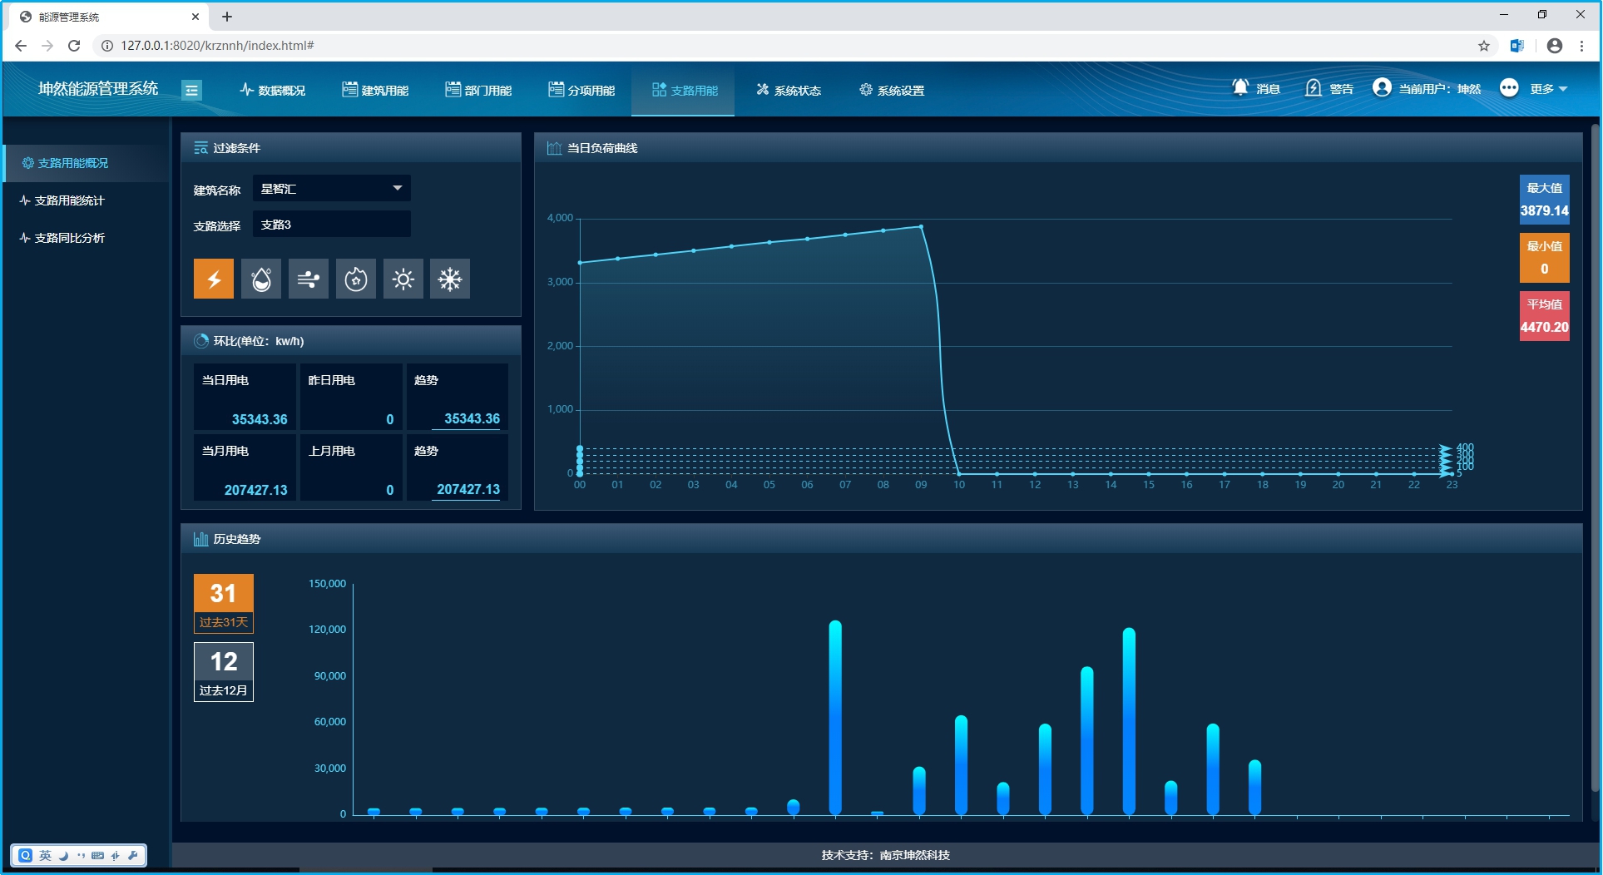Open the 警告 warning alarm icon

pos(1314,88)
